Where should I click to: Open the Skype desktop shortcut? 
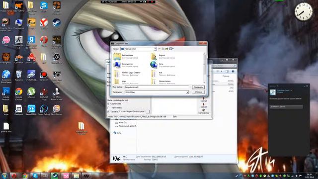point(44,6)
